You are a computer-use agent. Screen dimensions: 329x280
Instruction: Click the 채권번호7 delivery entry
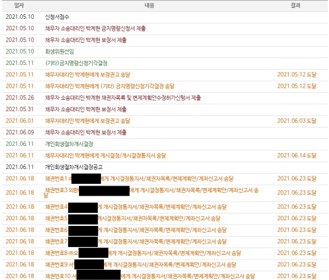point(136,242)
